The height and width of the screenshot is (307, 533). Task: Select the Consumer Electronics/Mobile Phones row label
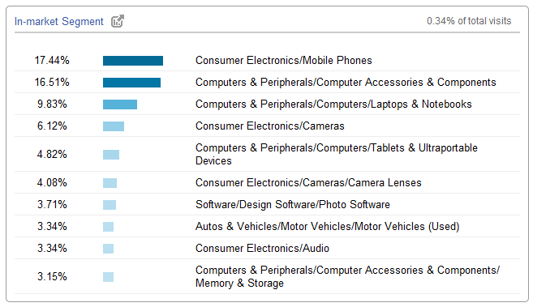click(283, 61)
